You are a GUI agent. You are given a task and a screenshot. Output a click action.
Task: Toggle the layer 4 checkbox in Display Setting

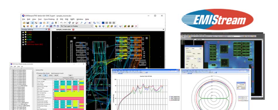23,39
